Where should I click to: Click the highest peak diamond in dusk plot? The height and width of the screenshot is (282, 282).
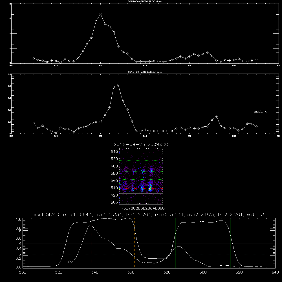coord(118,85)
